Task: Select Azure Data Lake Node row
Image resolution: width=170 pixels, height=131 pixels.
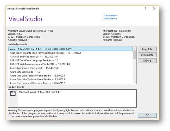Action: (71, 72)
